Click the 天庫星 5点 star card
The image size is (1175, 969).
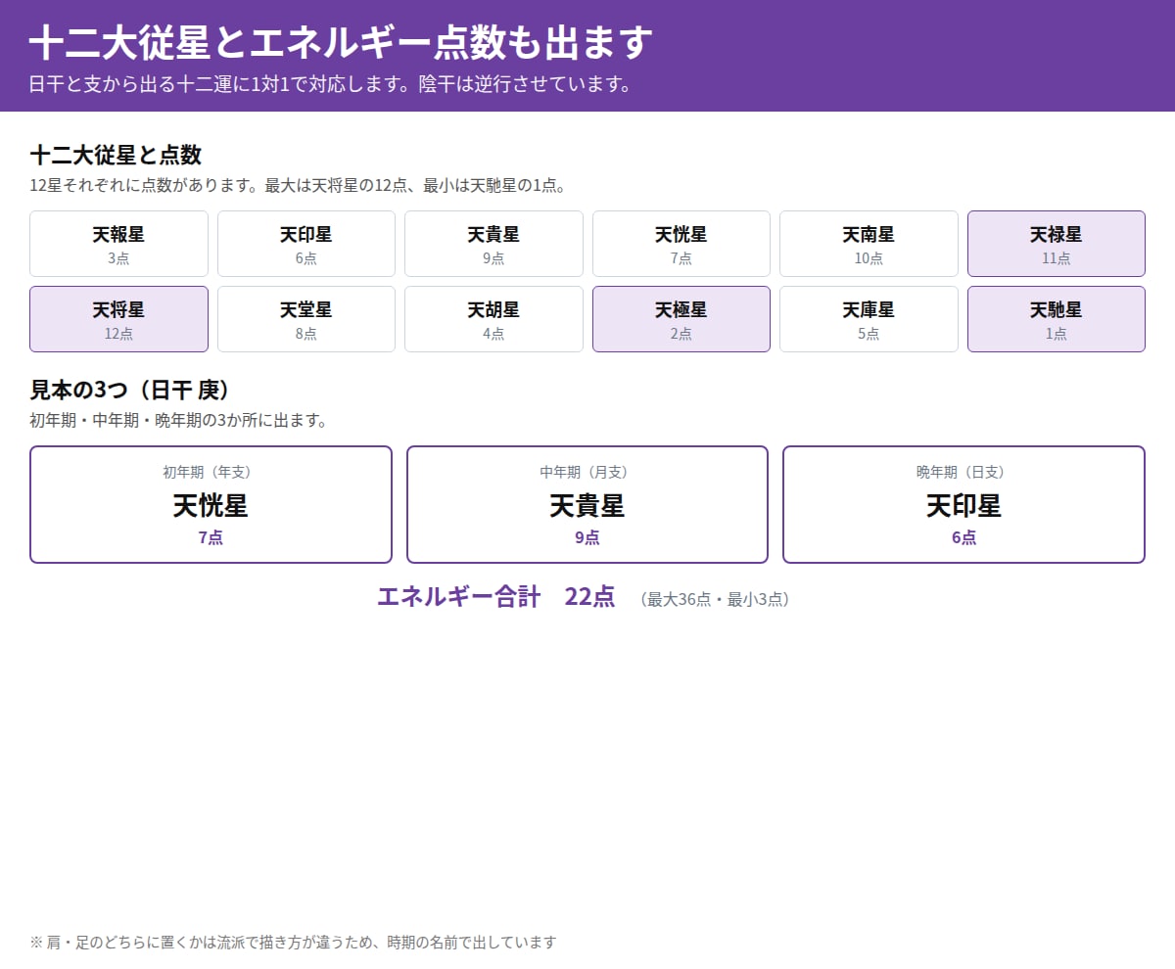point(869,319)
